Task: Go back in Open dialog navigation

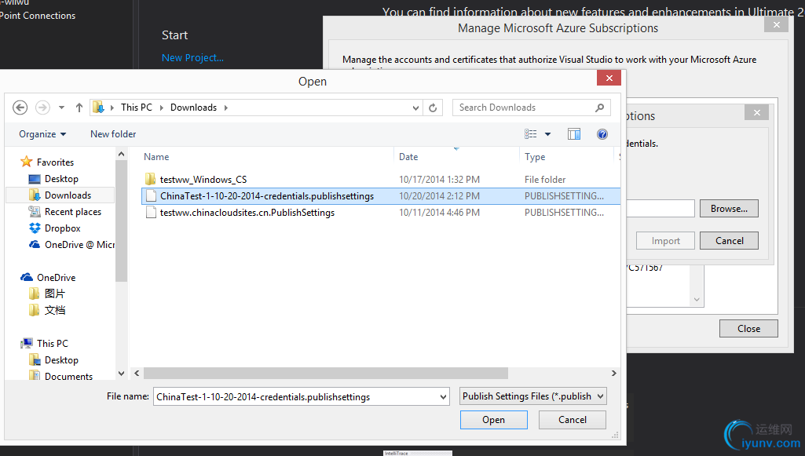Action: tap(20, 108)
